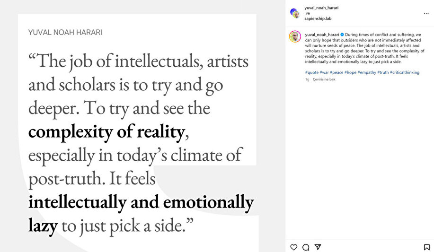Click the blue verified badge

point(342,35)
